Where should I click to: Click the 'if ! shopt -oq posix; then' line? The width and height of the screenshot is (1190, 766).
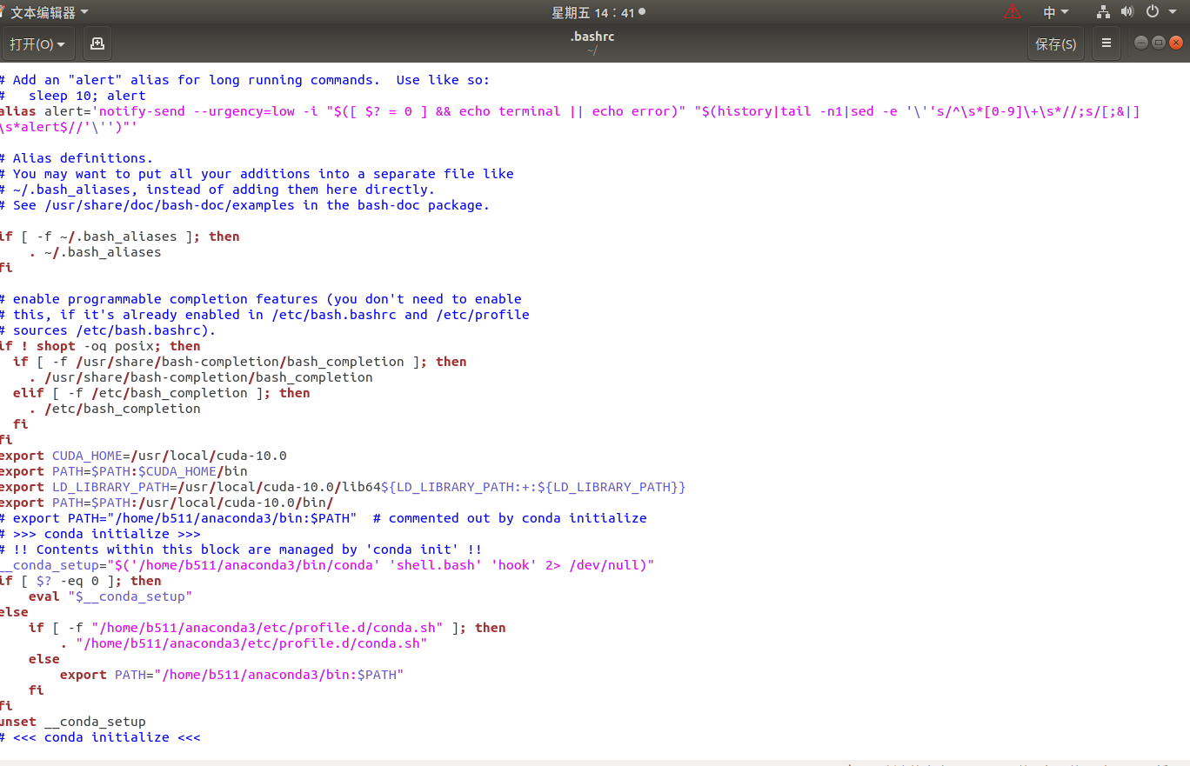tap(100, 346)
